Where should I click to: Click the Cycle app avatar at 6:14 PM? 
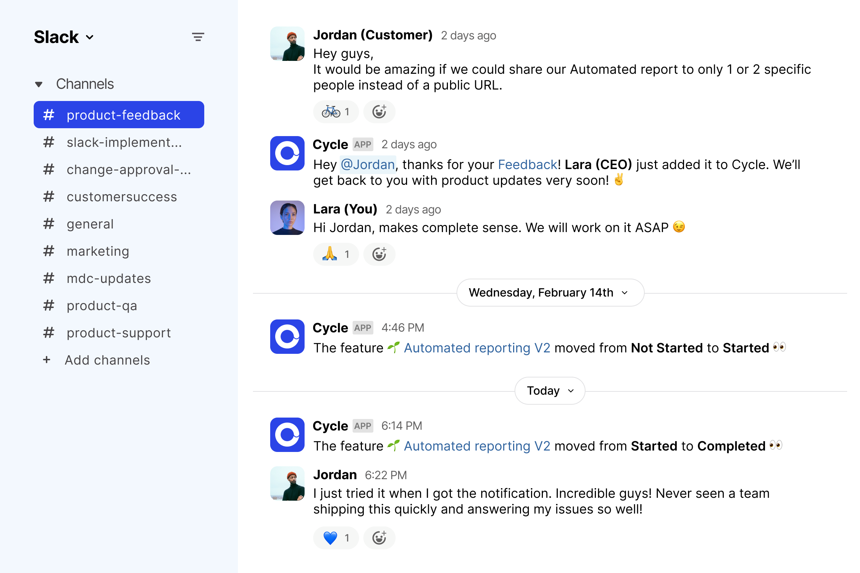(x=287, y=435)
